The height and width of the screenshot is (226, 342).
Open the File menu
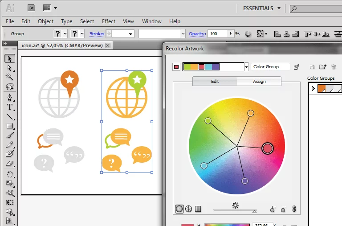pos(10,21)
